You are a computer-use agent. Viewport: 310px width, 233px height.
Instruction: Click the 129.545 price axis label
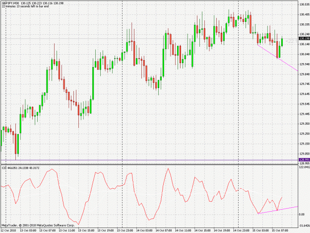pyautogui.click(x=305, y=104)
